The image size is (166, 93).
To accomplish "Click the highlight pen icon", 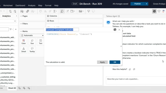I will [x=62, y=11].
